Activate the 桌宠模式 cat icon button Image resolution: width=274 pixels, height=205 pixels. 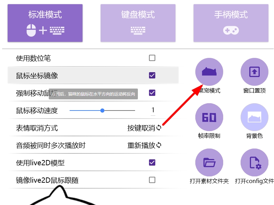click(209, 72)
